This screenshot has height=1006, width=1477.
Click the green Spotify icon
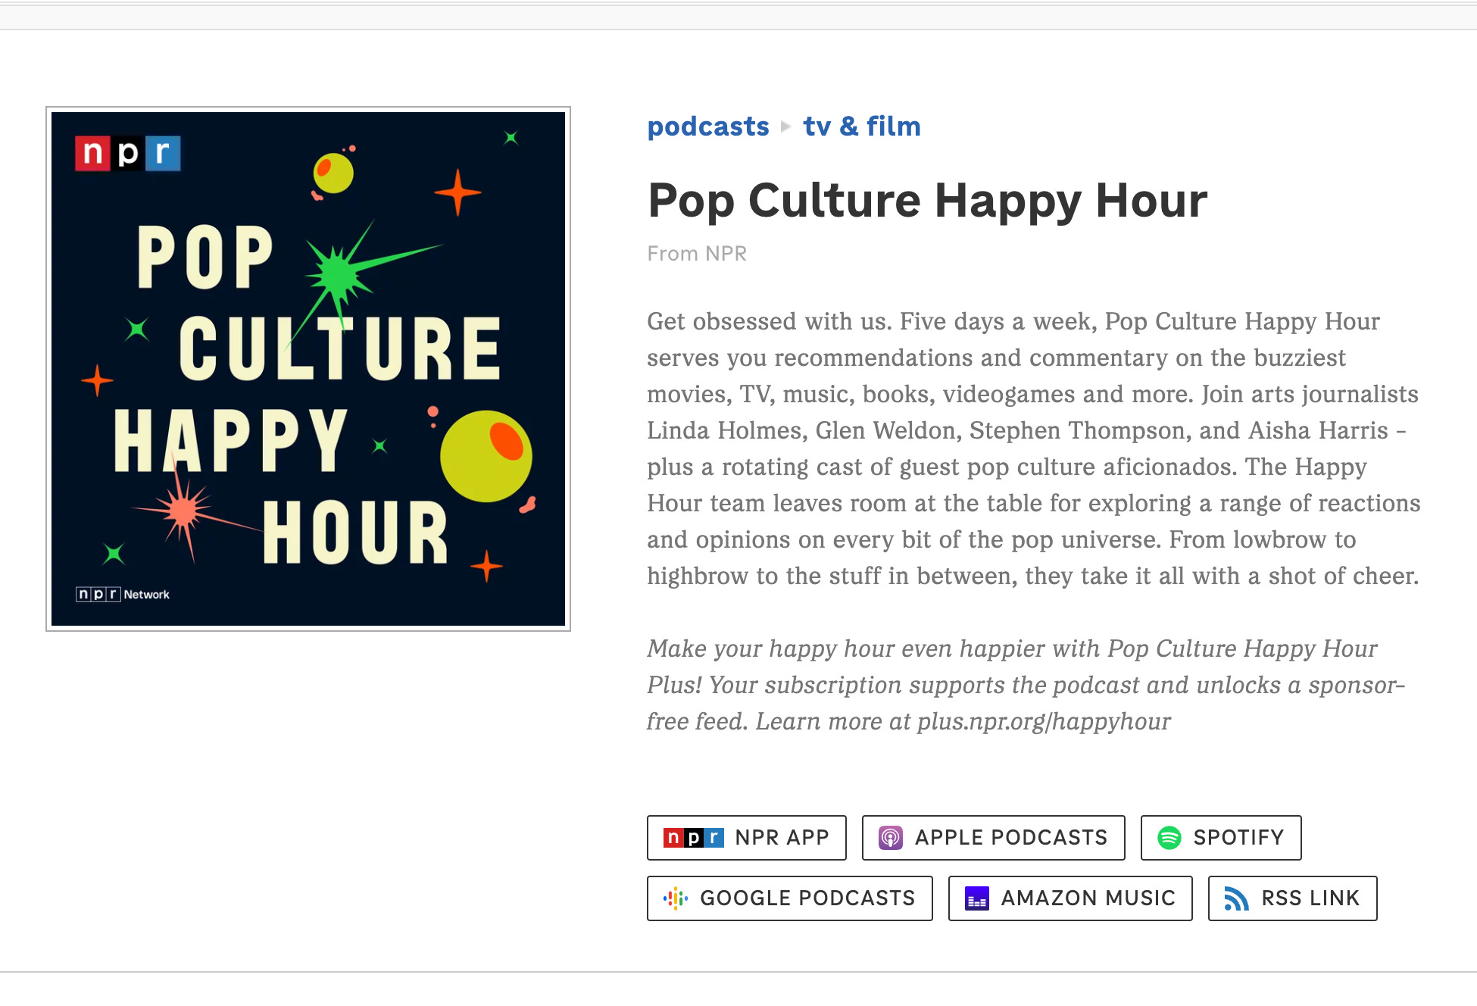click(x=1169, y=837)
